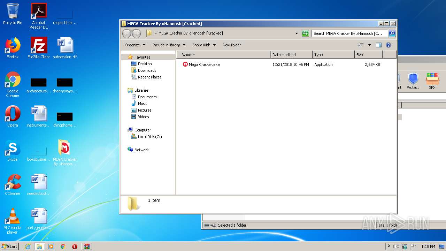This screenshot has height=251, width=446.
Task: Open Windows Media Player from the taskbar
Action: point(51,246)
